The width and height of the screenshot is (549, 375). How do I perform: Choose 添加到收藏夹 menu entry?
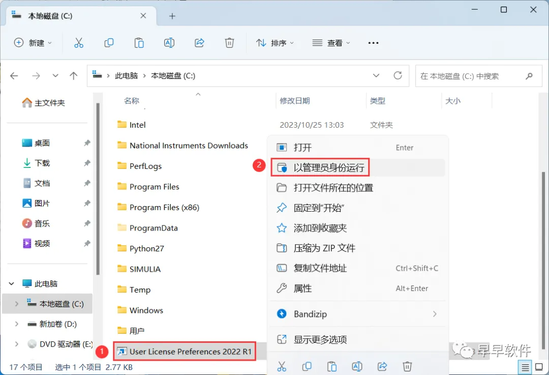(358, 228)
